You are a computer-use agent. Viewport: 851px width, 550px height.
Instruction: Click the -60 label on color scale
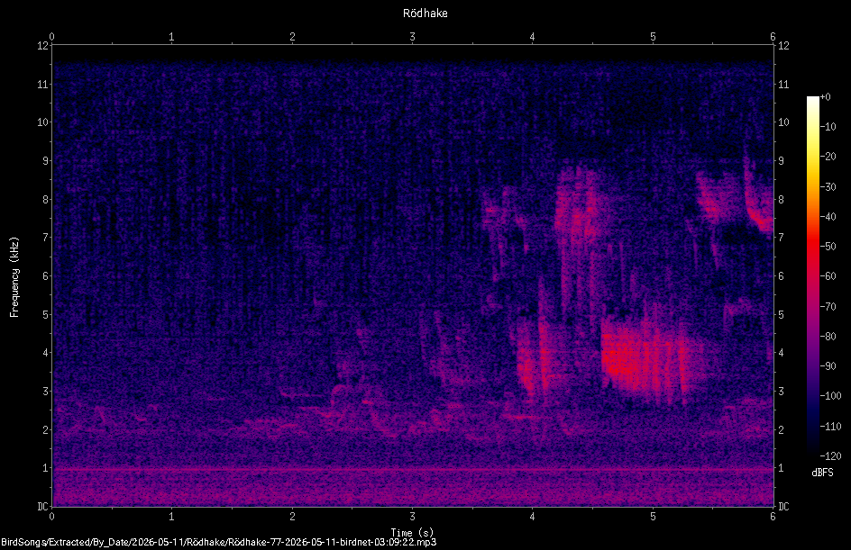click(x=828, y=276)
